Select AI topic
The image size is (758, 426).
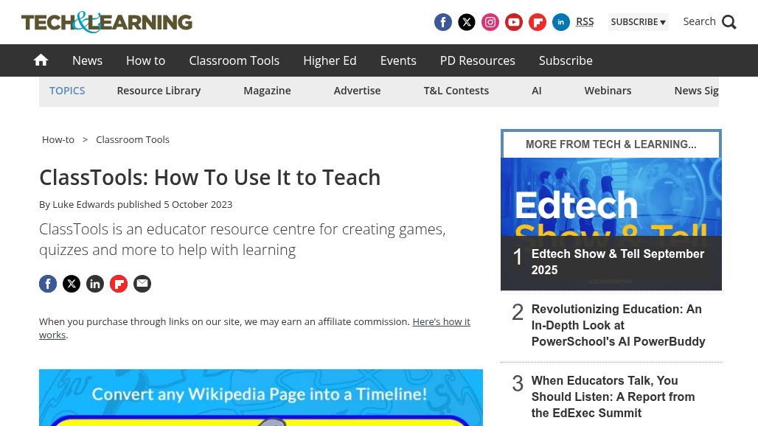537,91
